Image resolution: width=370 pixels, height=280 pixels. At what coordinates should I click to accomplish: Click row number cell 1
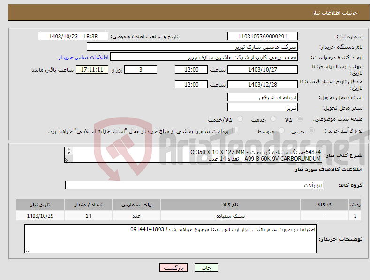pos(355,216)
